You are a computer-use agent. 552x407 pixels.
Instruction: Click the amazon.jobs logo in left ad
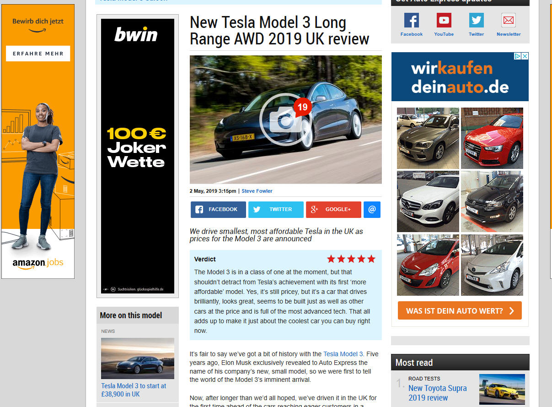38,263
